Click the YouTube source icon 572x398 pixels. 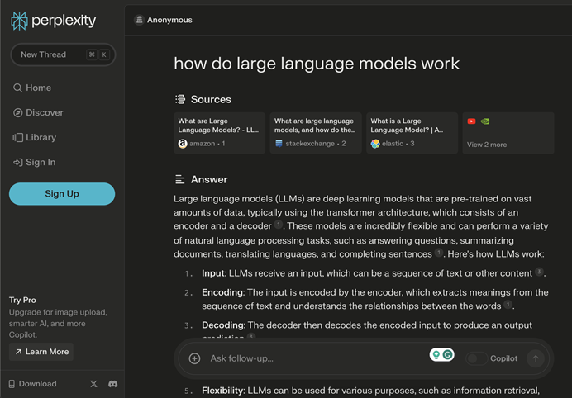[x=471, y=121]
